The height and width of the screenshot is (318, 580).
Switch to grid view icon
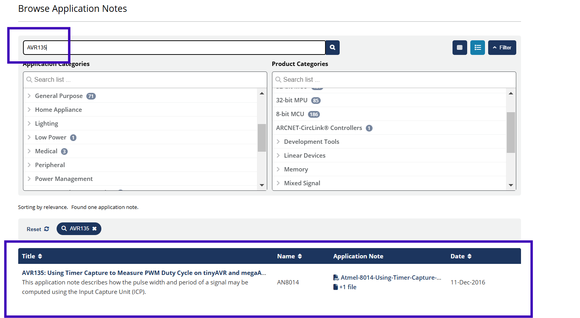[460, 47]
